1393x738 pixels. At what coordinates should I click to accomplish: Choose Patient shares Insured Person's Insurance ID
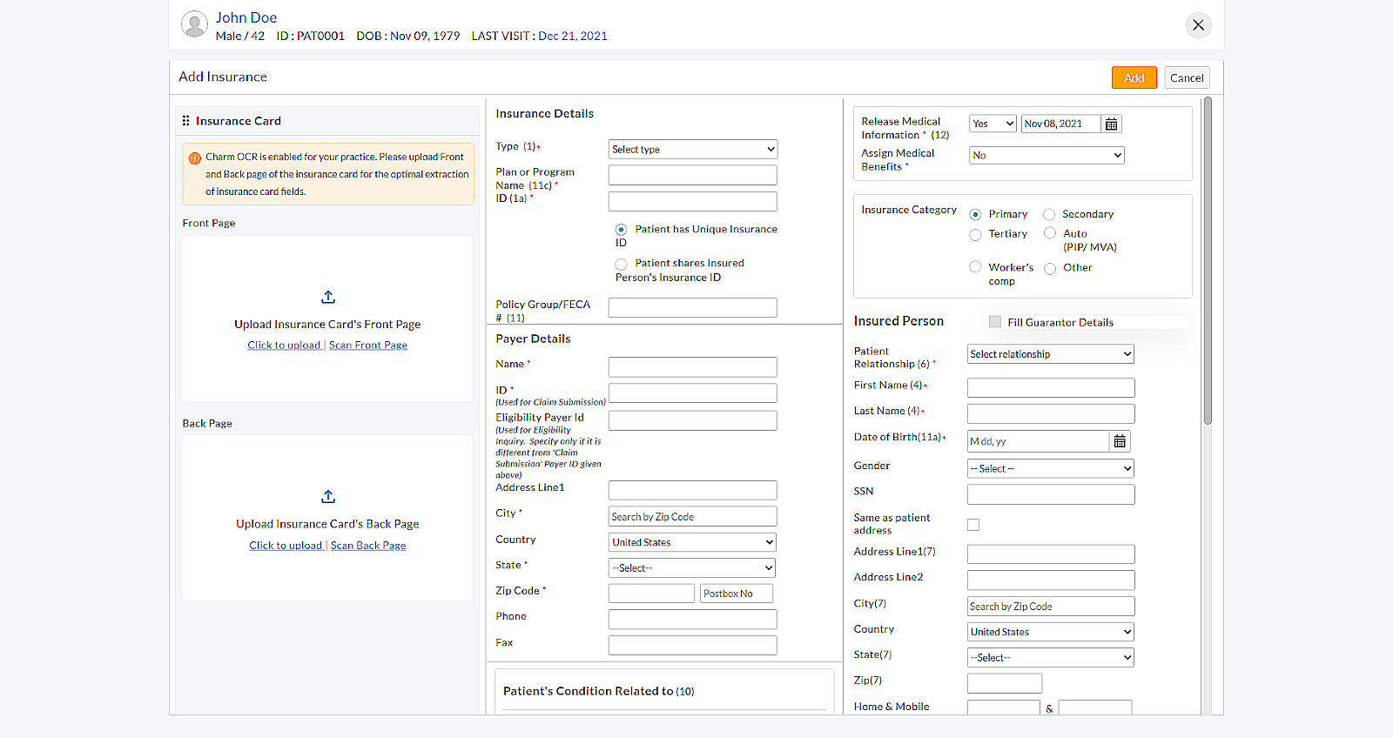coord(621,265)
